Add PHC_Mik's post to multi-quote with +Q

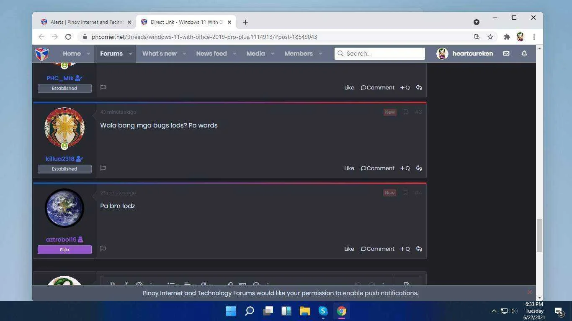[405, 87]
